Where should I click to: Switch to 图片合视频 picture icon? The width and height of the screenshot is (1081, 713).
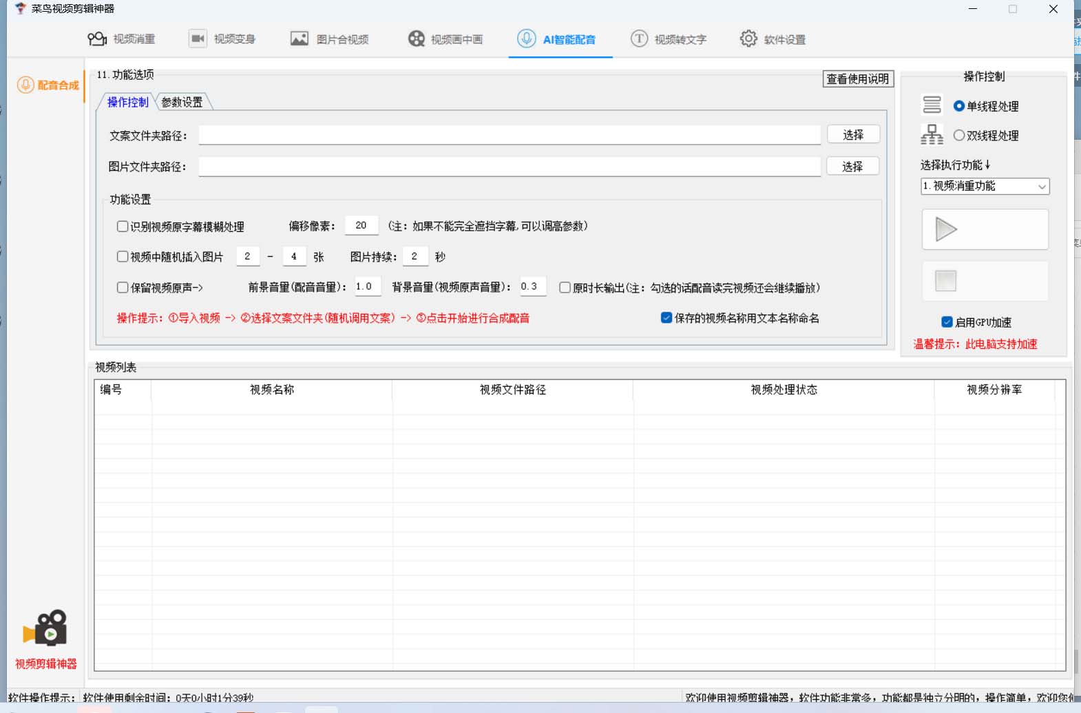click(299, 39)
